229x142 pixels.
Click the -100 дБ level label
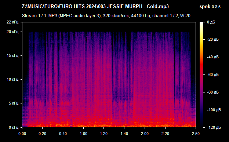[x=214, y=110]
